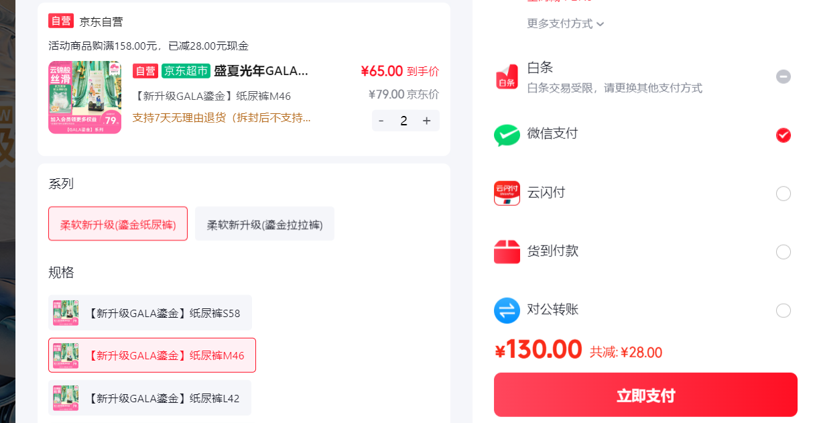This screenshot has height=423, width=817.
Task: Click the cash on delivery box icon
Action: click(x=507, y=252)
